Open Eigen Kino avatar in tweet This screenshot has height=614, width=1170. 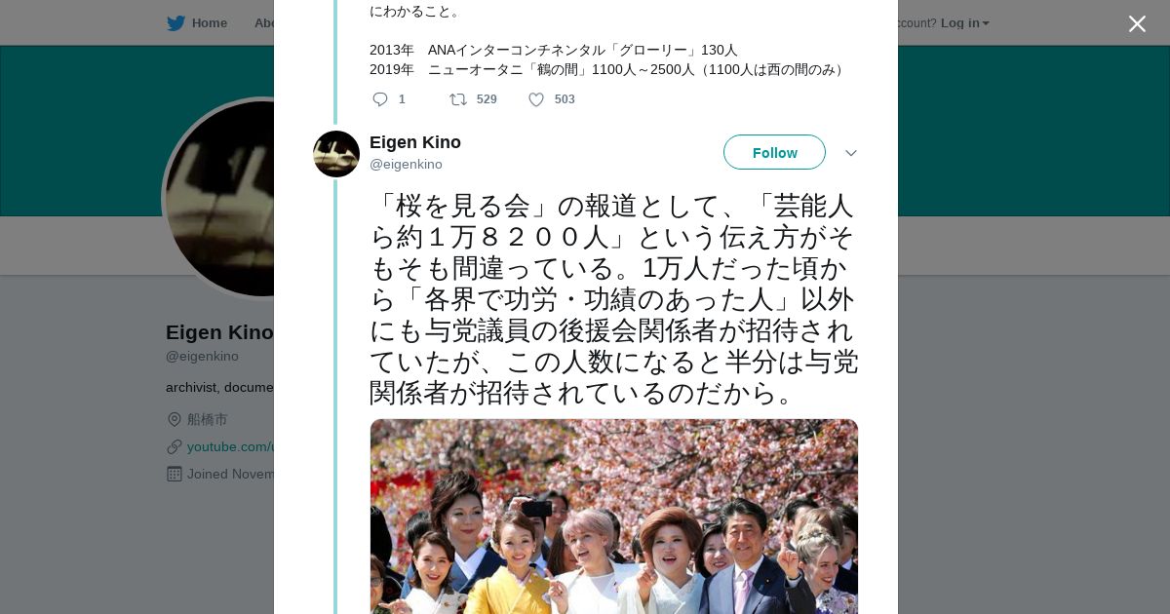coord(336,154)
